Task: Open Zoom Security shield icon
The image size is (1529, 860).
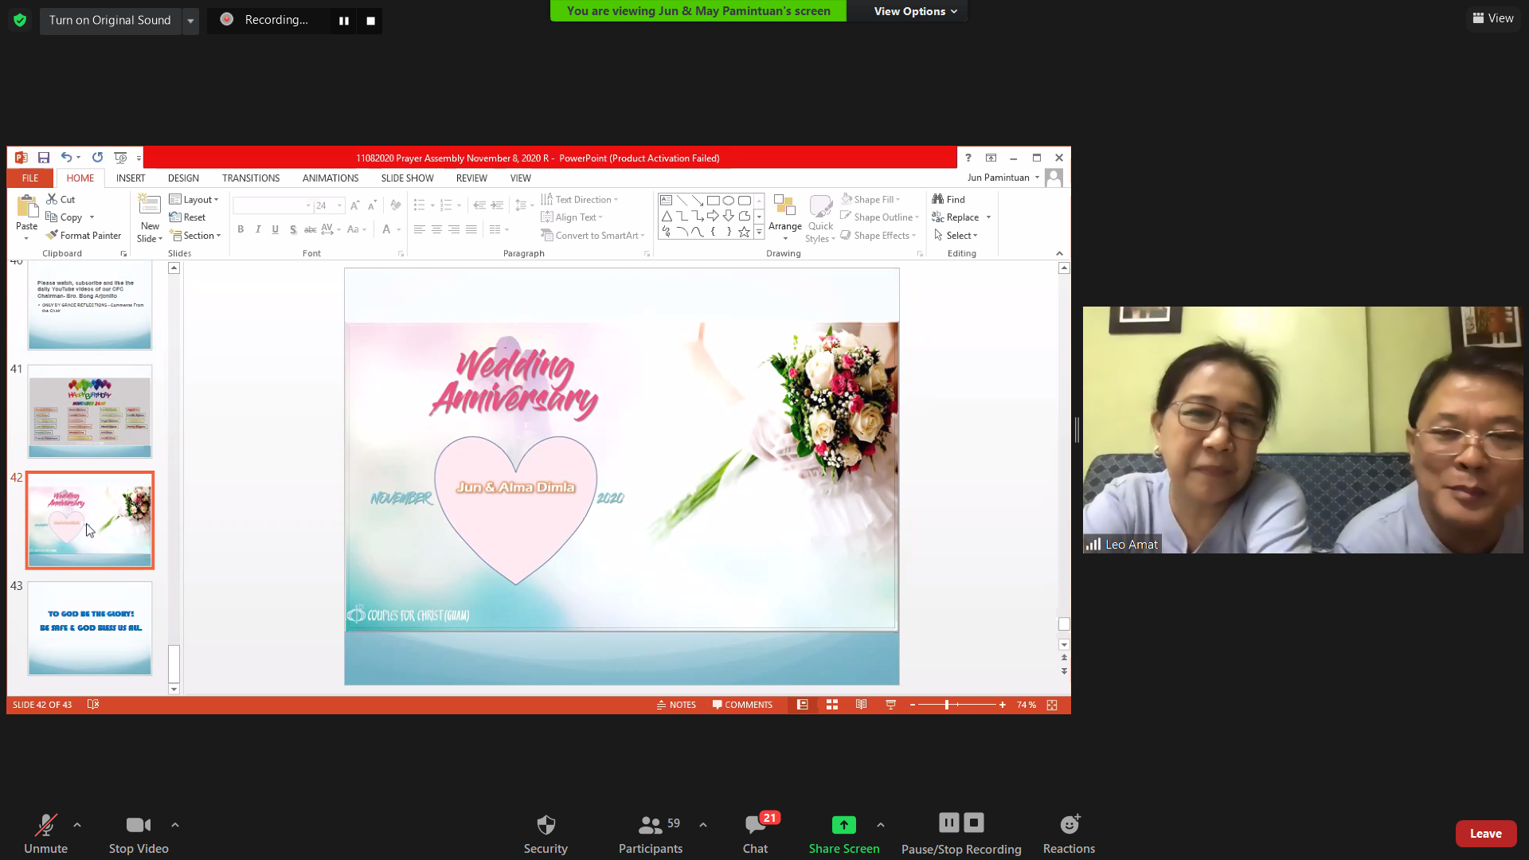Action: (546, 825)
